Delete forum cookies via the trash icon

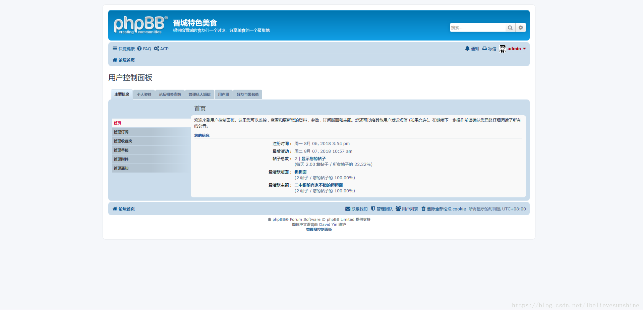pyautogui.click(x=423, y=209)
